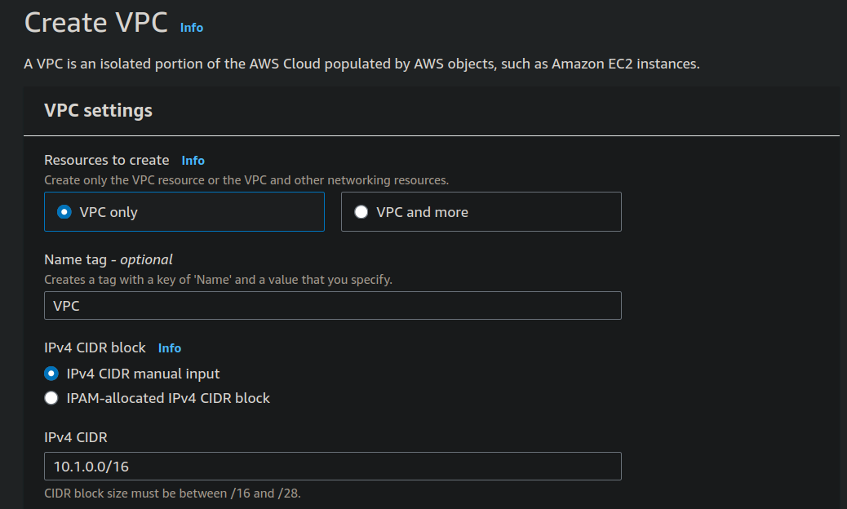Select the VPC and more radio circle

tap(361, 211)
